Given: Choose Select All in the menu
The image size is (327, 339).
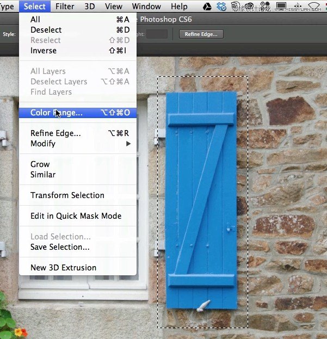Looking at the screenshot, I should click(x=35, y=20).
